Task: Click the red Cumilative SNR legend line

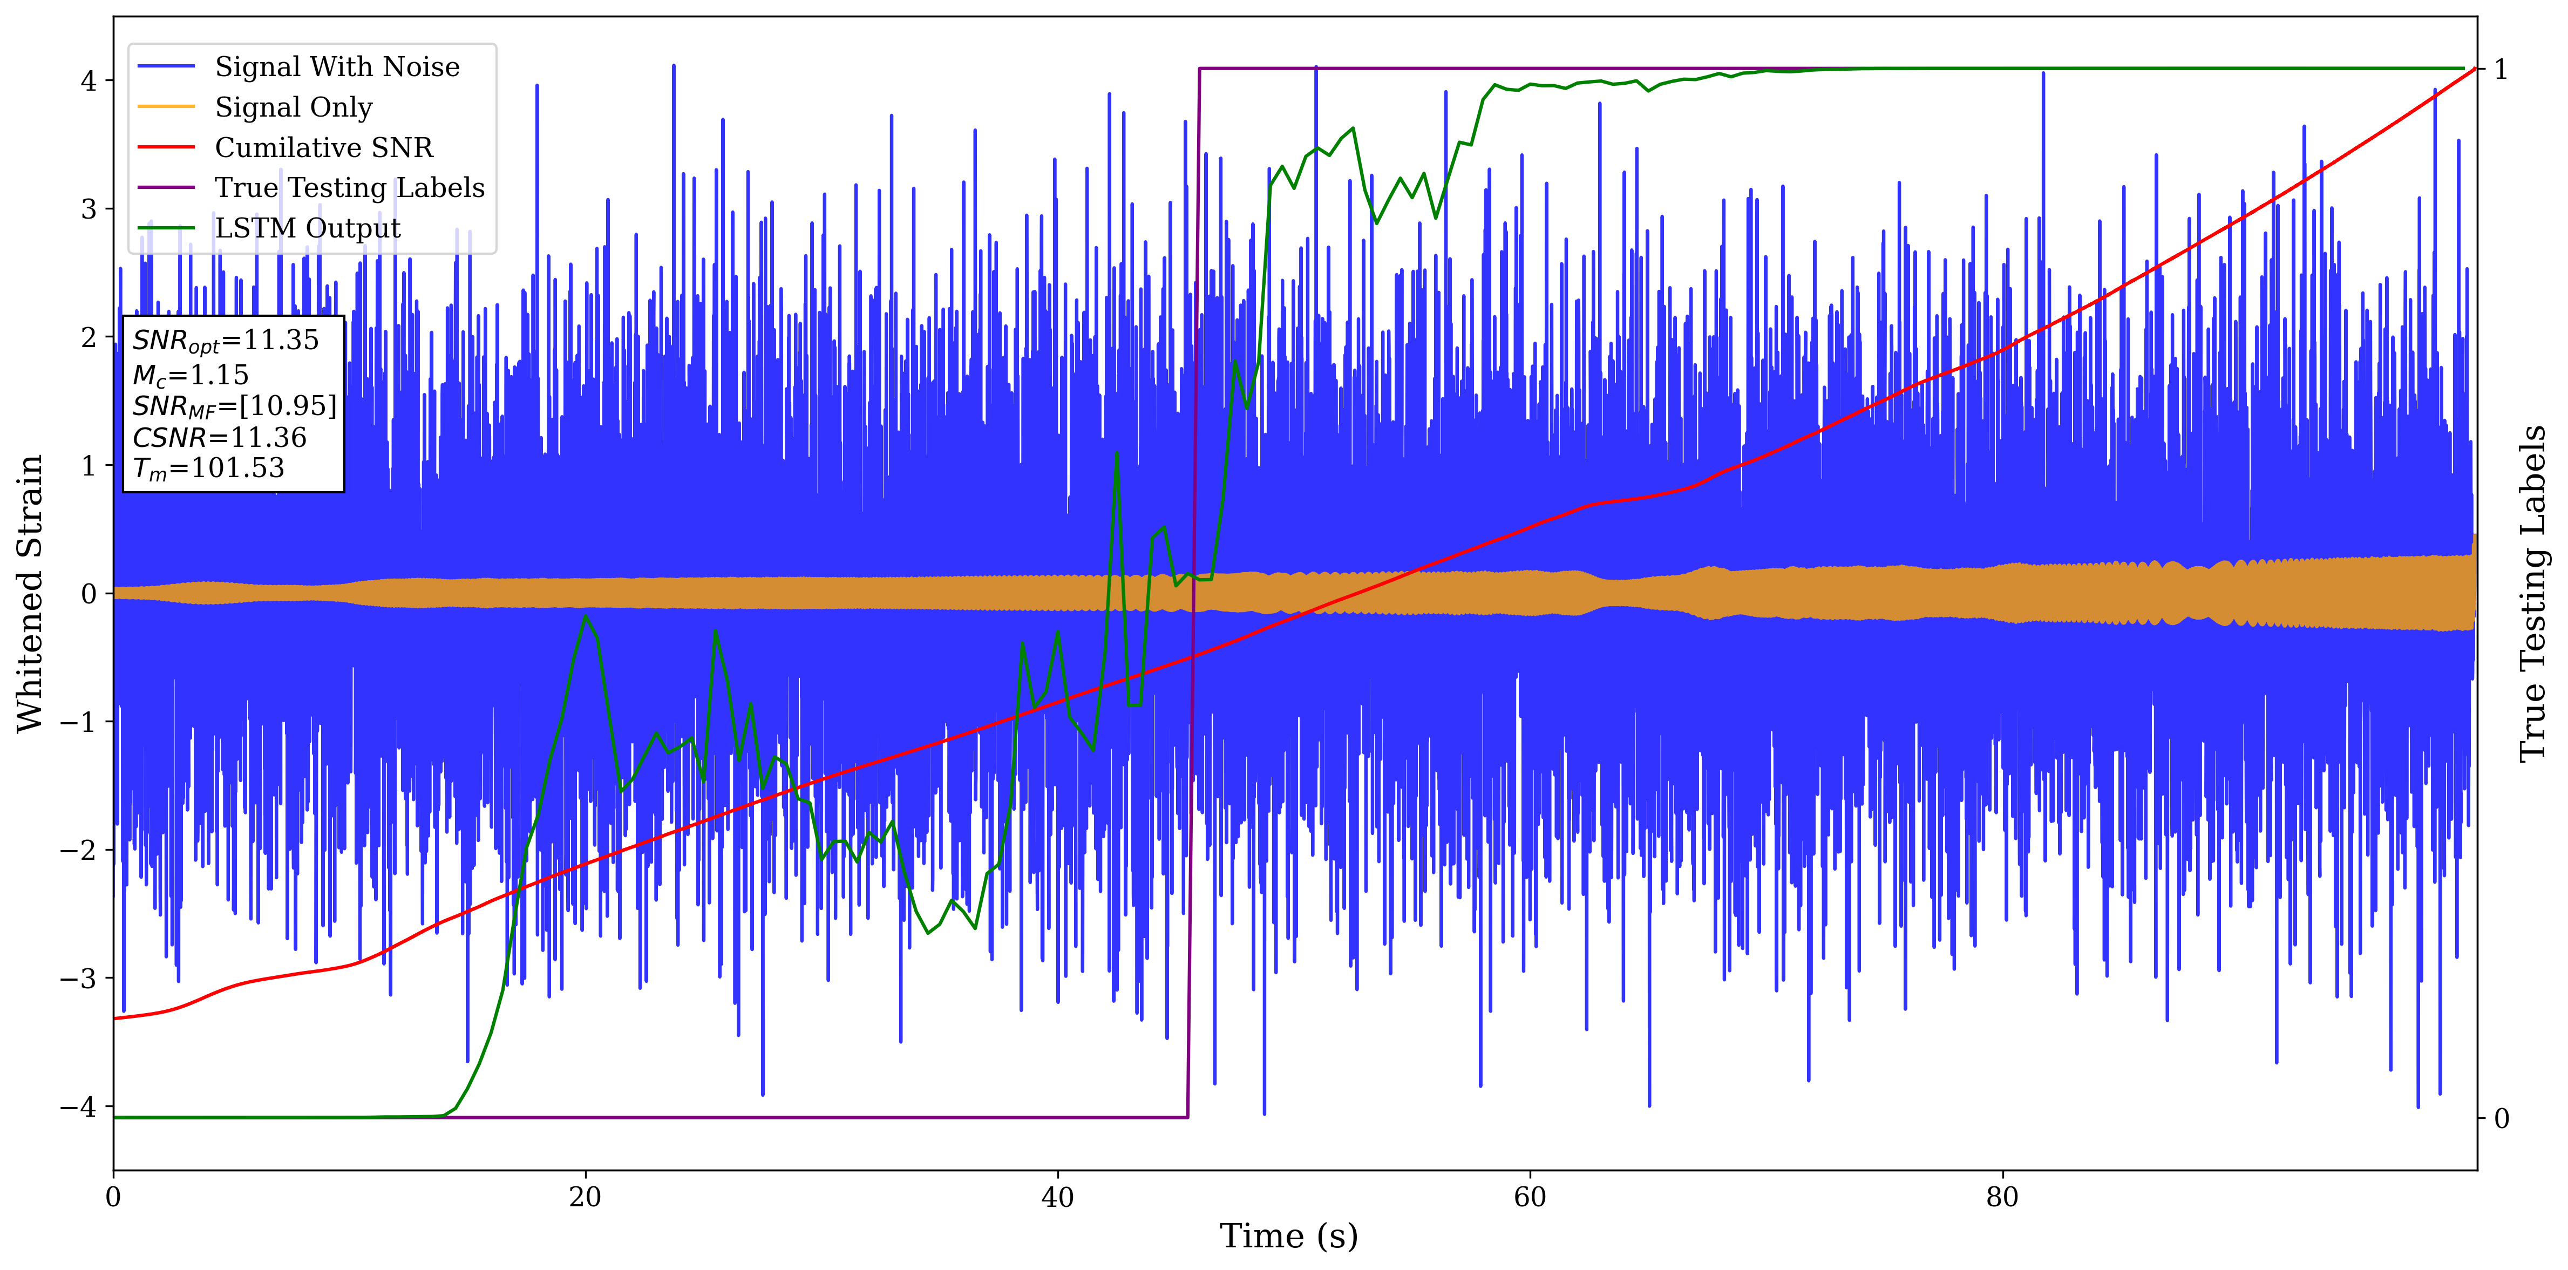Action: (166, 147)
